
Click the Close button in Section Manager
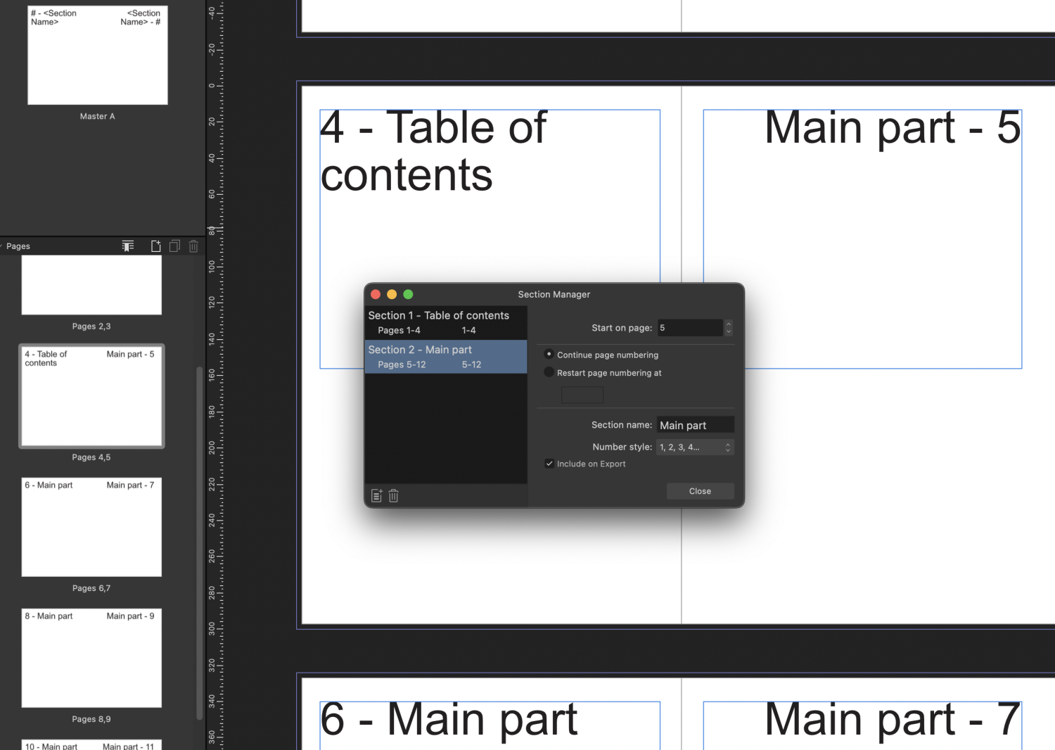700,490
